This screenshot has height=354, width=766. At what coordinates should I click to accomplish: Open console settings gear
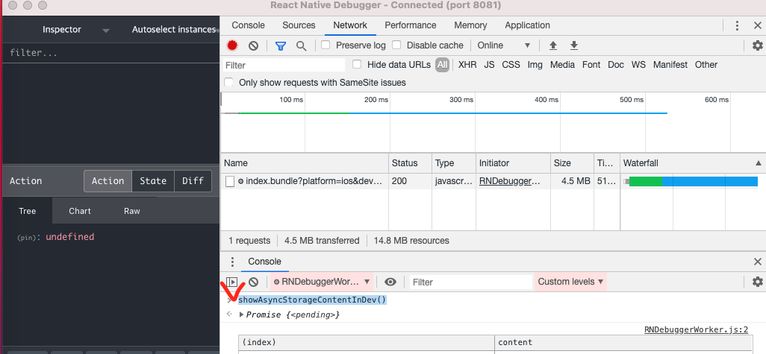[757, 282]
